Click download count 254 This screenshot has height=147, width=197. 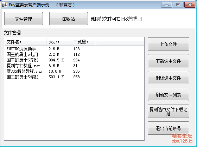pyautogui.click(x=77, y=60)
